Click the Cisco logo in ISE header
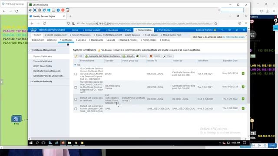 click(x=33, y=30)
